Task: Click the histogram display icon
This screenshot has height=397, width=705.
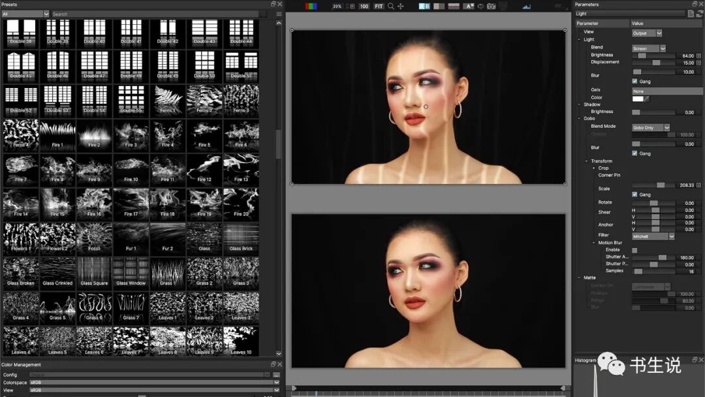Action: [526, 7]
